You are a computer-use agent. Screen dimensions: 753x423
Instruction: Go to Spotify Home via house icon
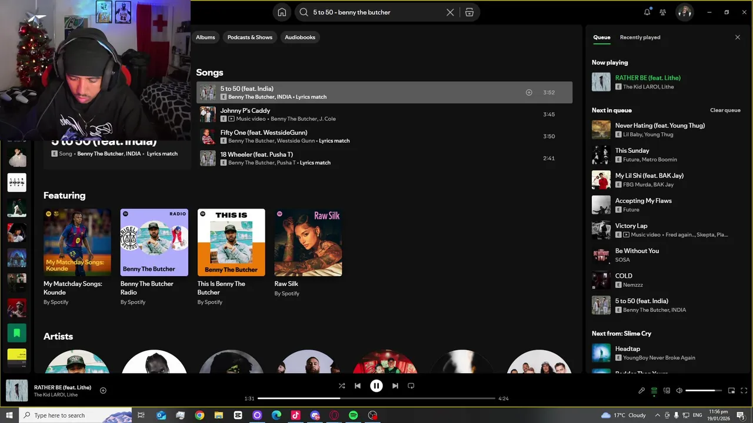tap(282, 12)
